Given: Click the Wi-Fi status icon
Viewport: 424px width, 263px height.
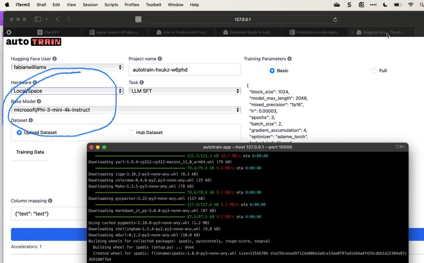Looking at the screenshot, I should point(411,5).
